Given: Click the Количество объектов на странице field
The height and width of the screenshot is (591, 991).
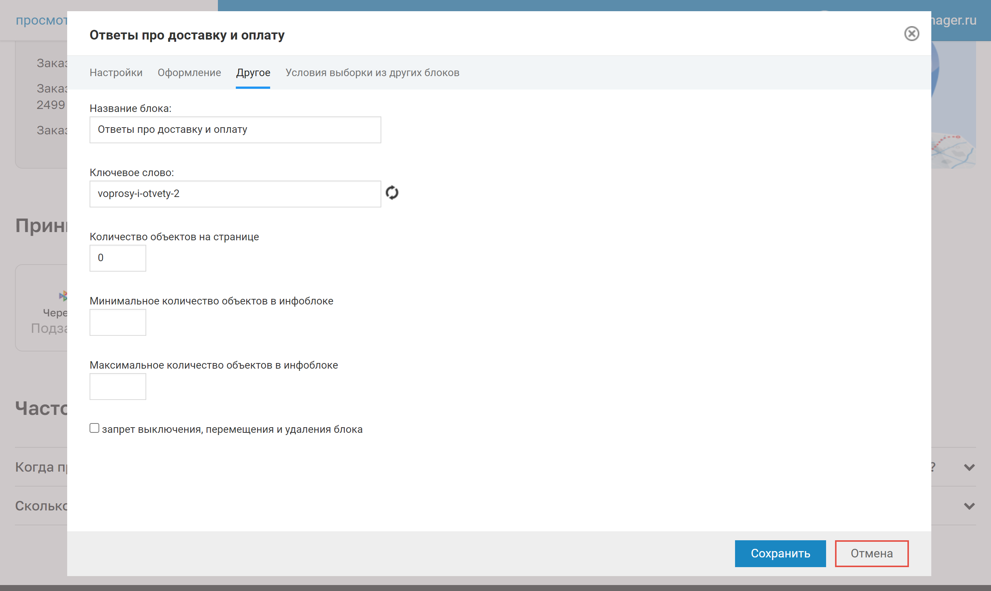Looking at the screenshot, I should tap(118, 258).
